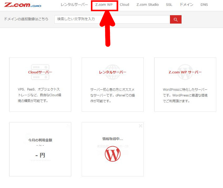Open the SSL menu item
The height and width of the screenshot is (188, 223).
tap(169, 5)
